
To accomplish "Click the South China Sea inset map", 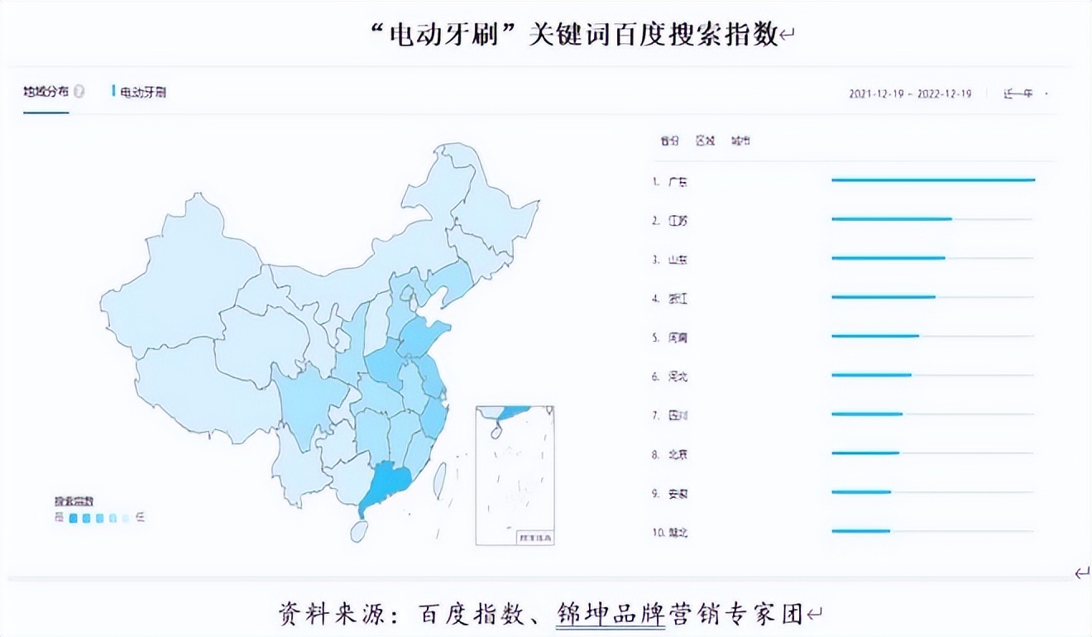I will [515, 476].
